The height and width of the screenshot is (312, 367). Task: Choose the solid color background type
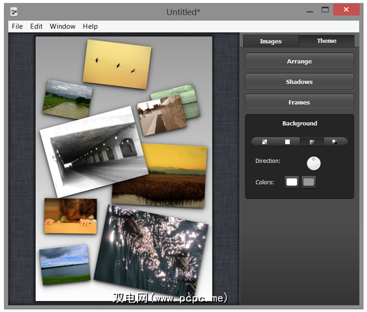click(x=288, y=141)
